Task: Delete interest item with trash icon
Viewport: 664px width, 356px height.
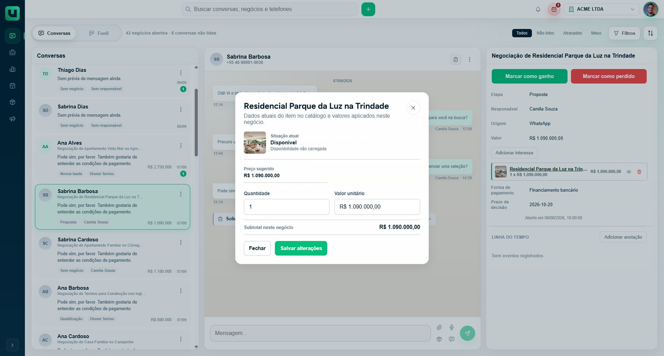Action: [639, 172]
